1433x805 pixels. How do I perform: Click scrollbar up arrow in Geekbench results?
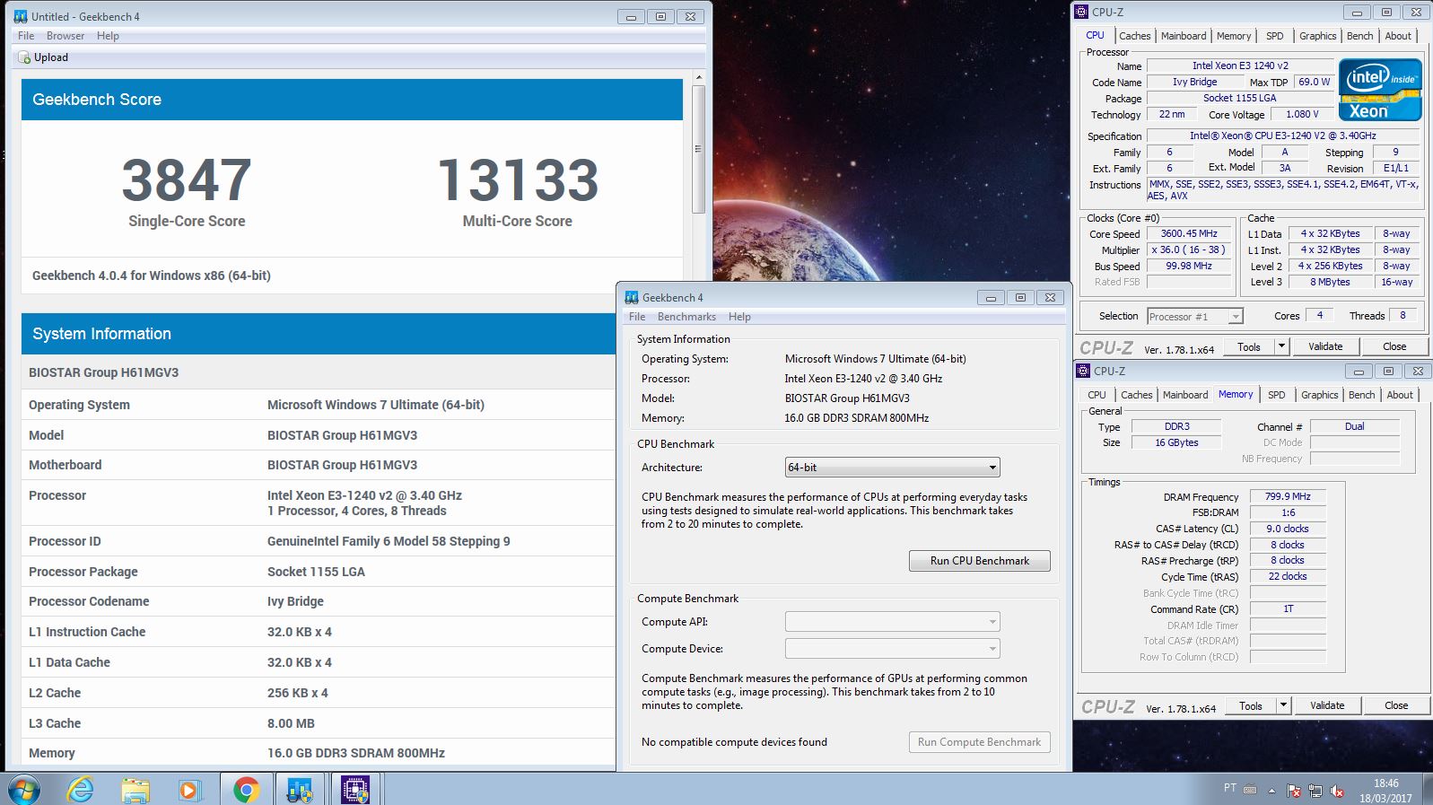point(698,78)
